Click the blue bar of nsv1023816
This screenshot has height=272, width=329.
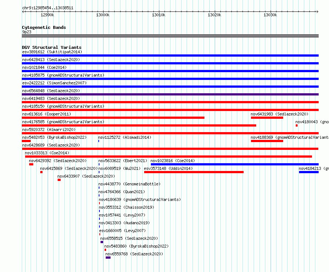pos(235,164)
